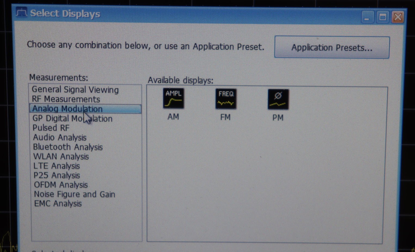Choose P25 Analysis measurement

click(x=57, y=175)
